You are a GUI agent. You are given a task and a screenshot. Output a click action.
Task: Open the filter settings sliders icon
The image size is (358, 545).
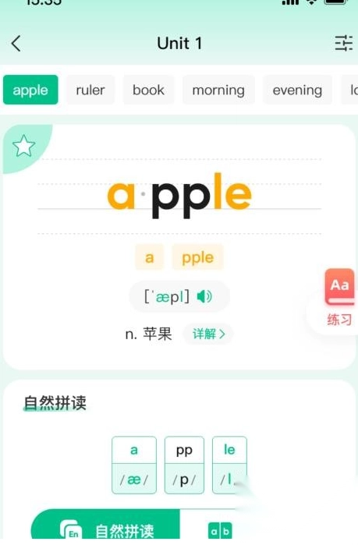coord(343,44)
